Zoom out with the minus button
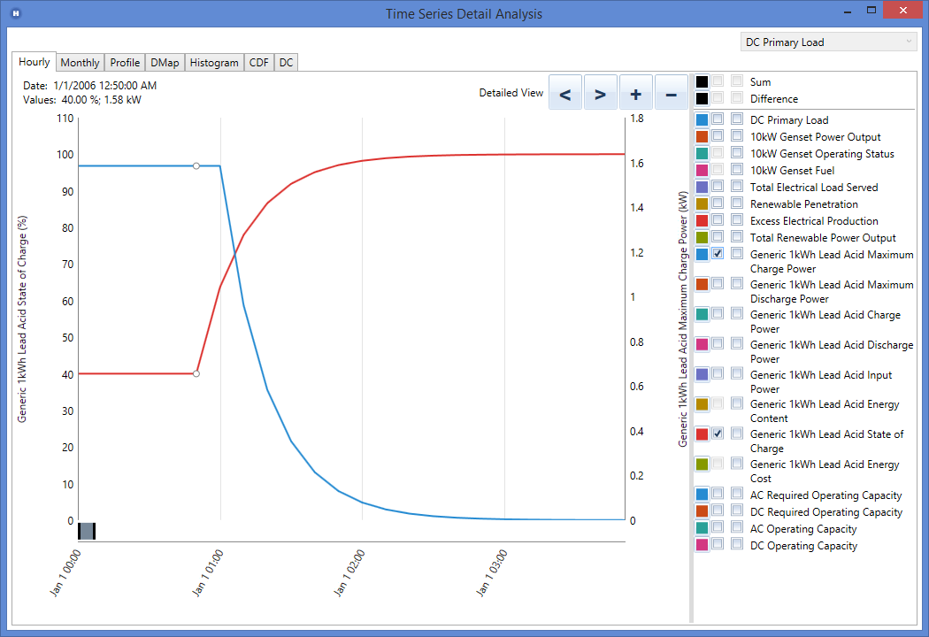 [671, 93]
